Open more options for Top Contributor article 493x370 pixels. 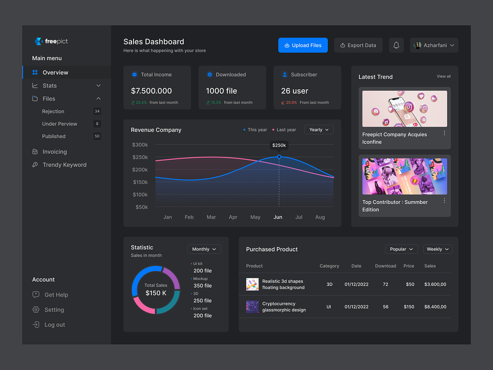pos(444,201)
